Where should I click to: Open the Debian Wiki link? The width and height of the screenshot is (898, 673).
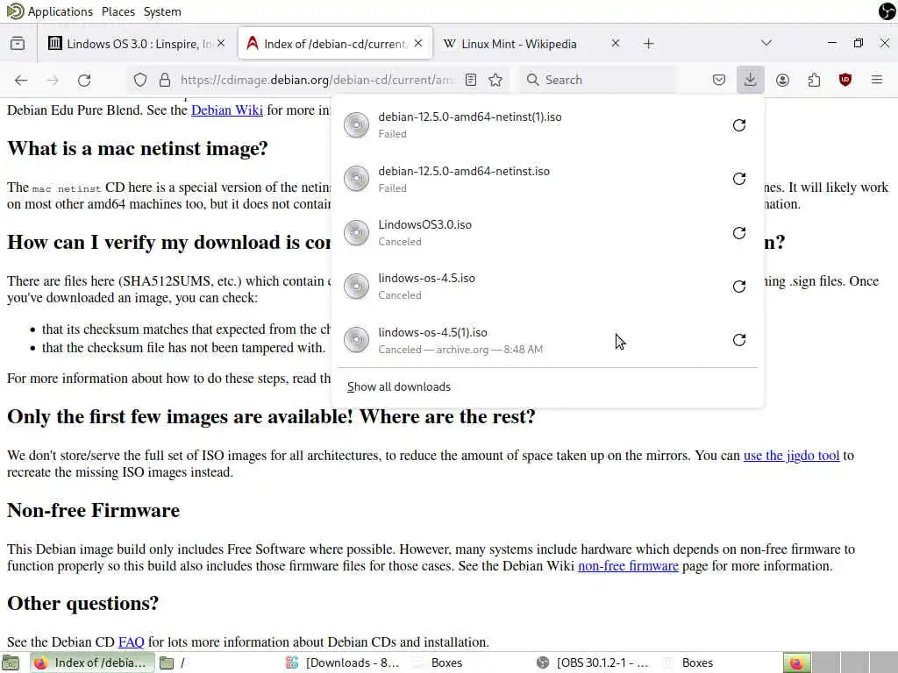(x=227, y=110)
